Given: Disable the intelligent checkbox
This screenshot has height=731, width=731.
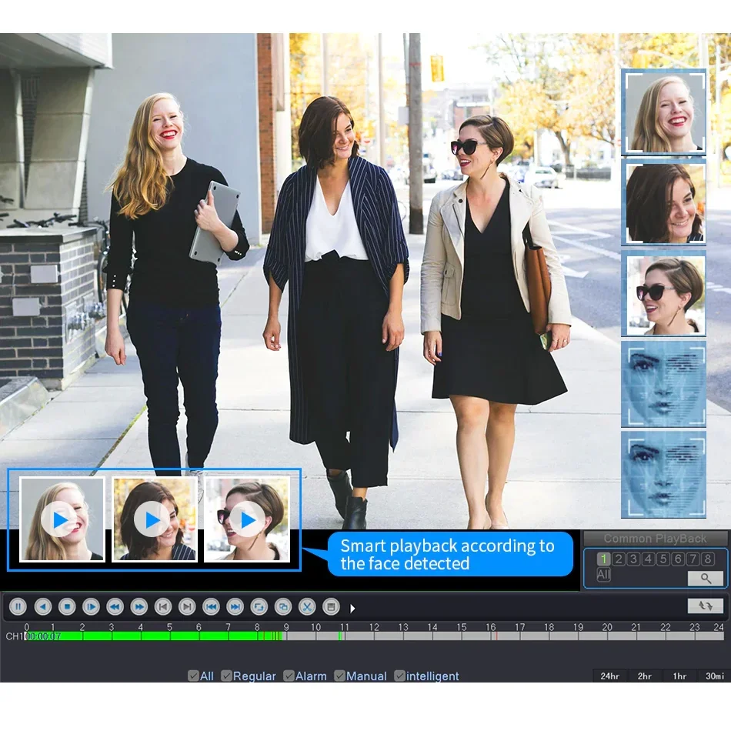Looking at the screenshot, I should click(x=400, y=676).
